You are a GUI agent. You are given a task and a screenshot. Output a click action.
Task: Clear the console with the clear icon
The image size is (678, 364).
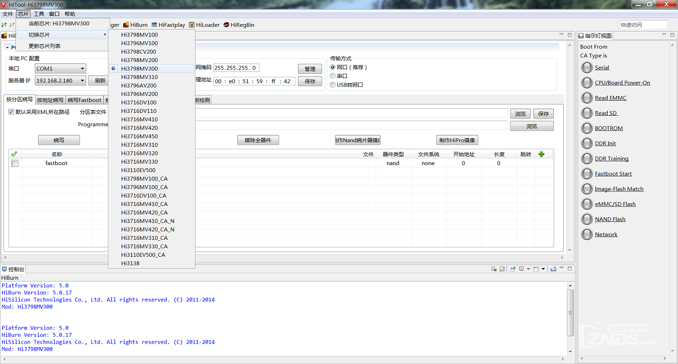tap(494, 269)
